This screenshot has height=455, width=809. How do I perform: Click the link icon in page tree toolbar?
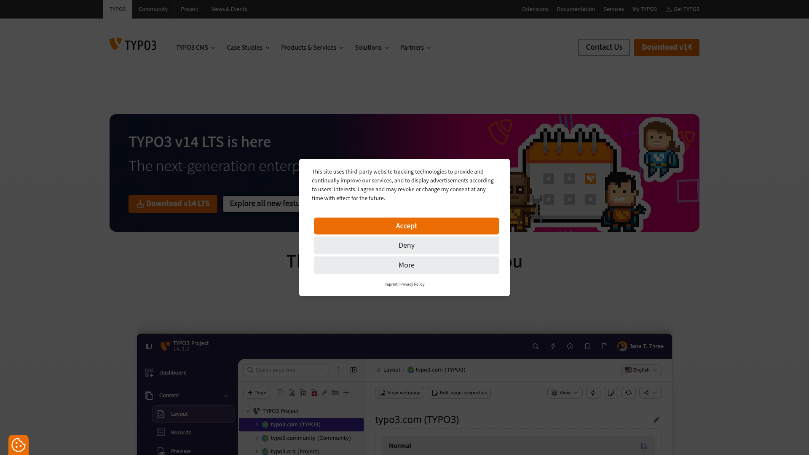click(324, 393)
